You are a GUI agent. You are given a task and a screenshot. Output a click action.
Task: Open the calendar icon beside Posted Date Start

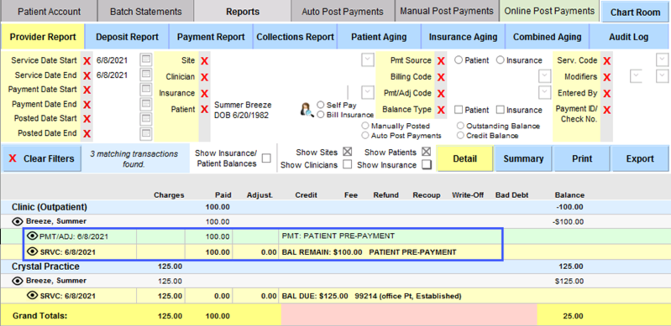pos(147,118)
